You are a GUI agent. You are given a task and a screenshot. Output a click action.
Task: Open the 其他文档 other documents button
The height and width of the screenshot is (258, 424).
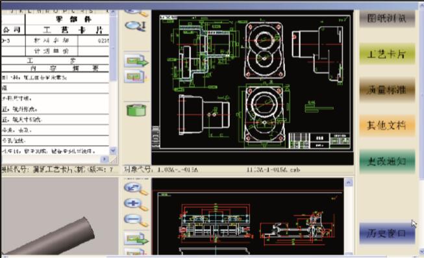[387, 125]
